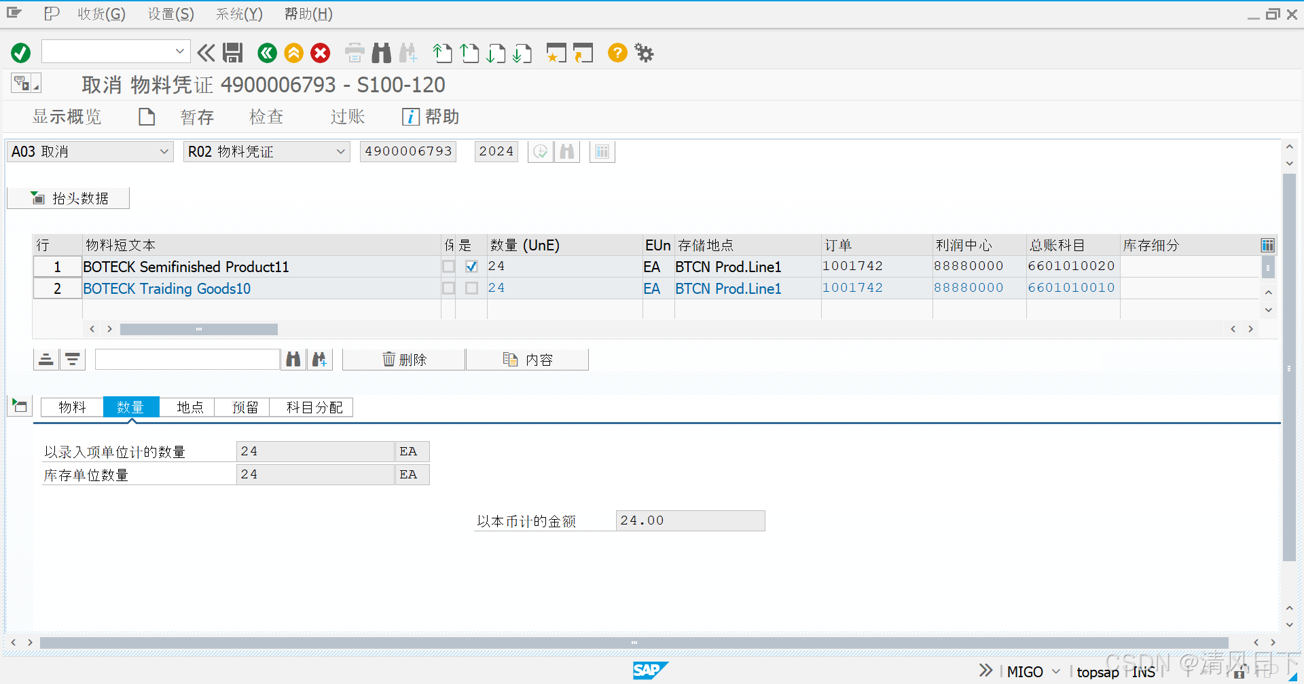Click the Previous Page icon
This screenshot has height=684, width=1304.
pos(469,53)
